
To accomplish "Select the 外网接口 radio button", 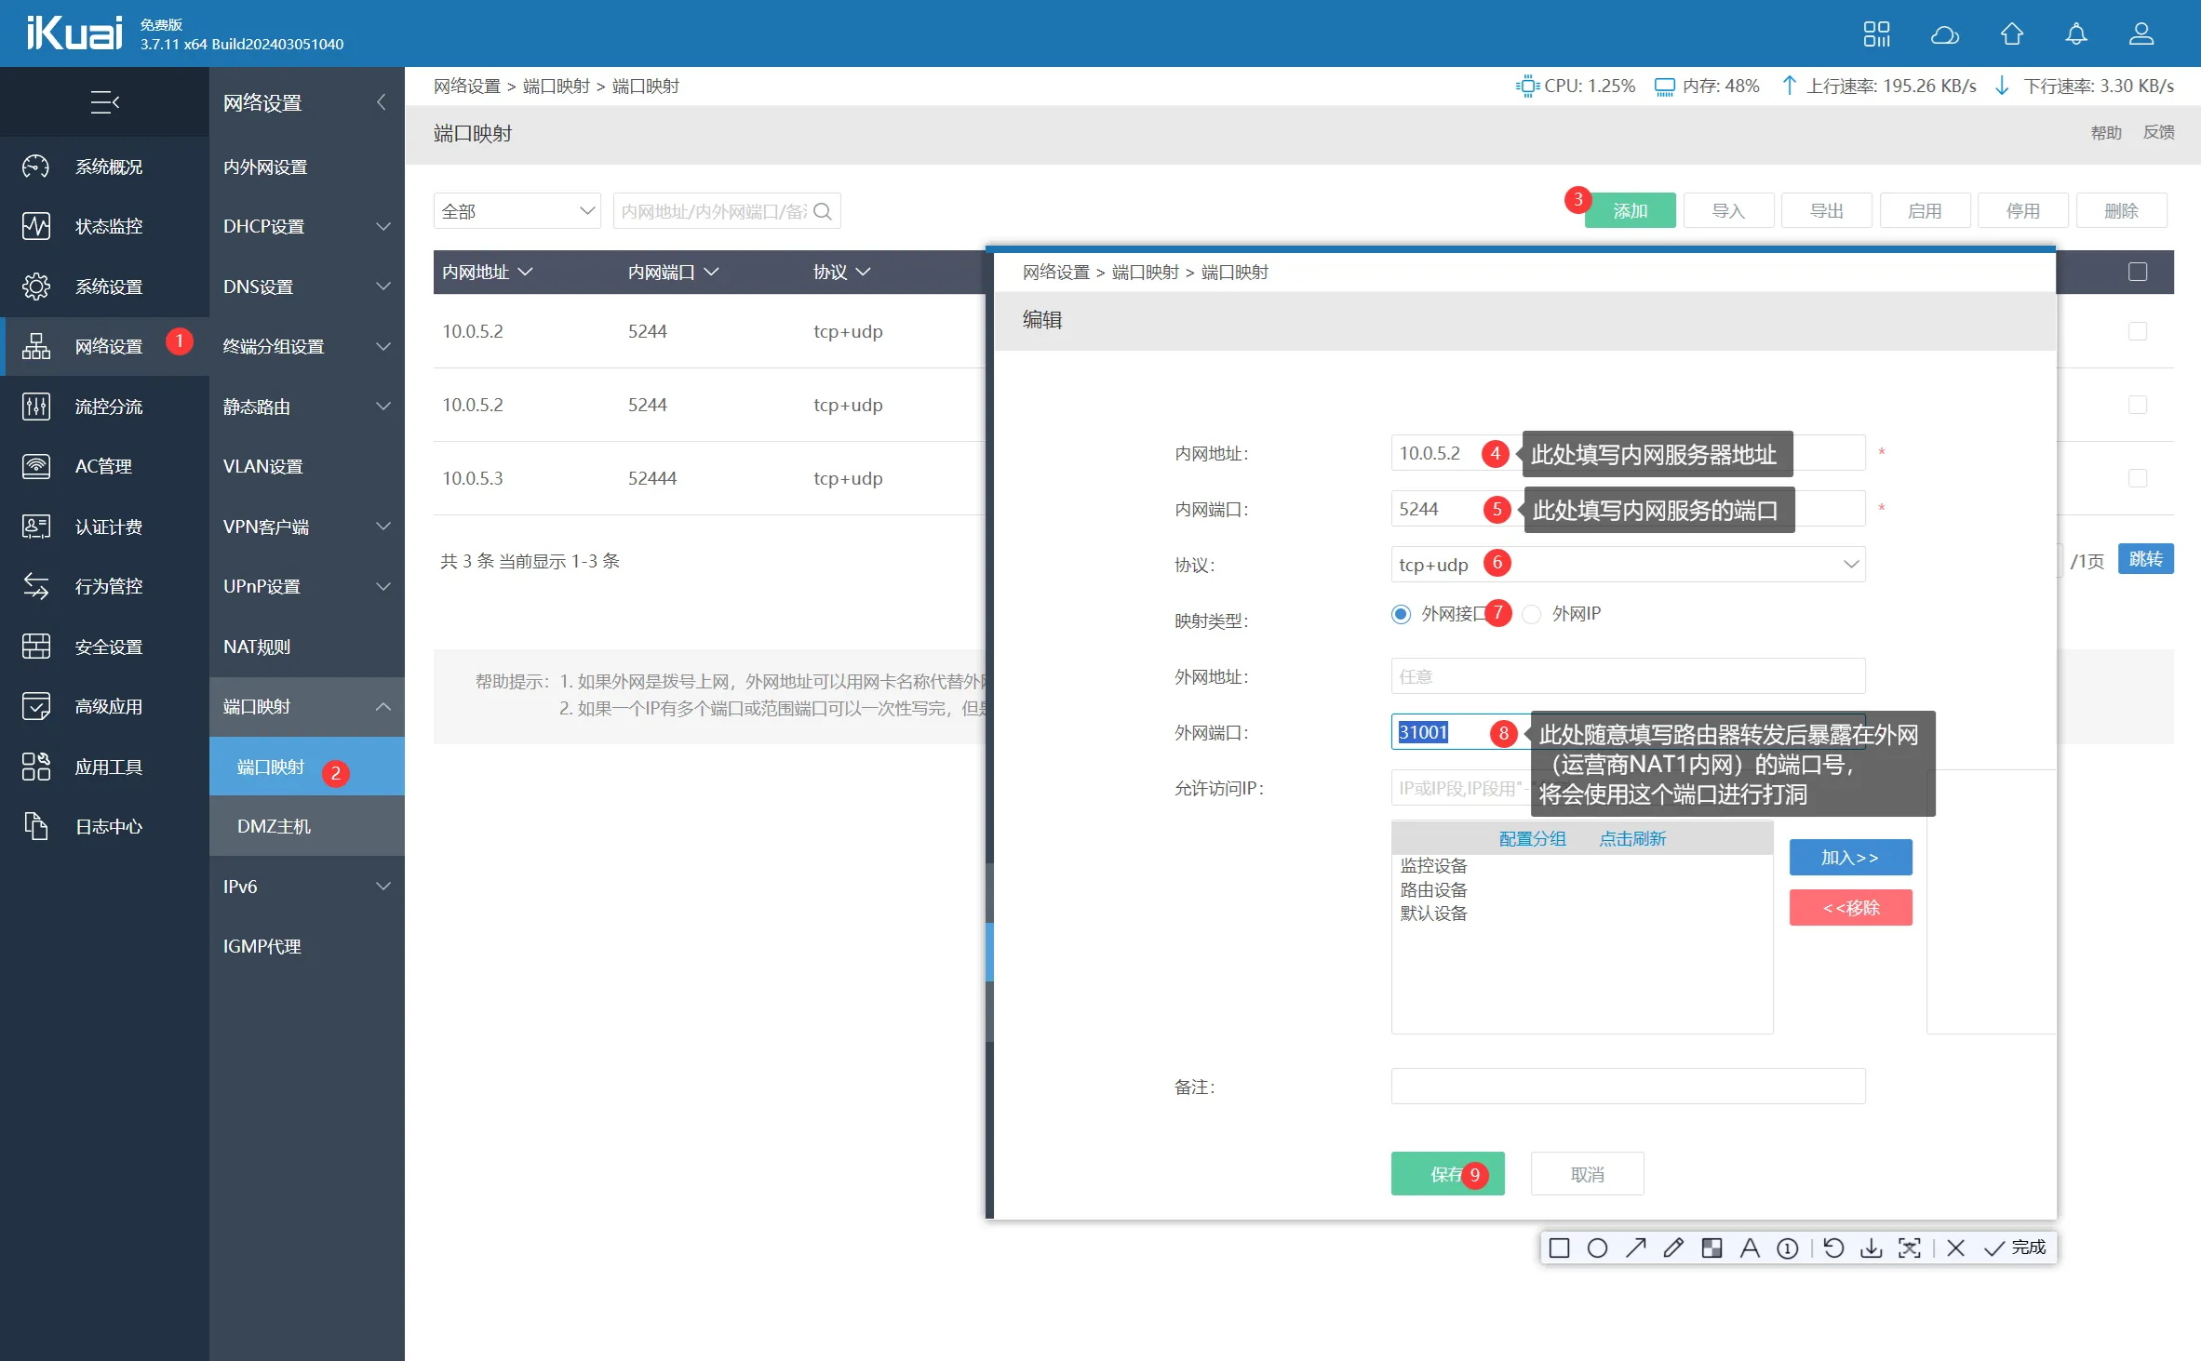I will click(x=1401, y=614).
